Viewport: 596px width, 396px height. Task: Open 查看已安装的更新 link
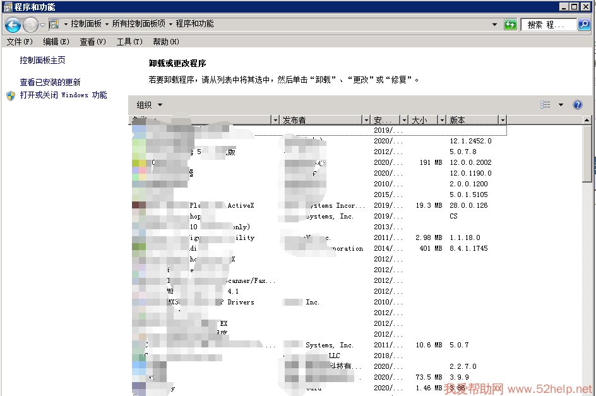[x=50, y=82]
